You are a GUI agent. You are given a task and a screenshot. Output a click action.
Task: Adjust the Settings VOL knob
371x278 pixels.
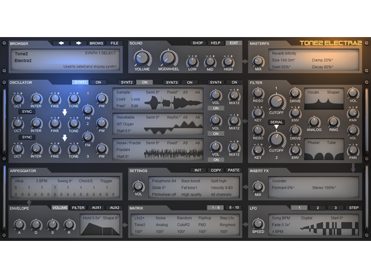(139, 186)
